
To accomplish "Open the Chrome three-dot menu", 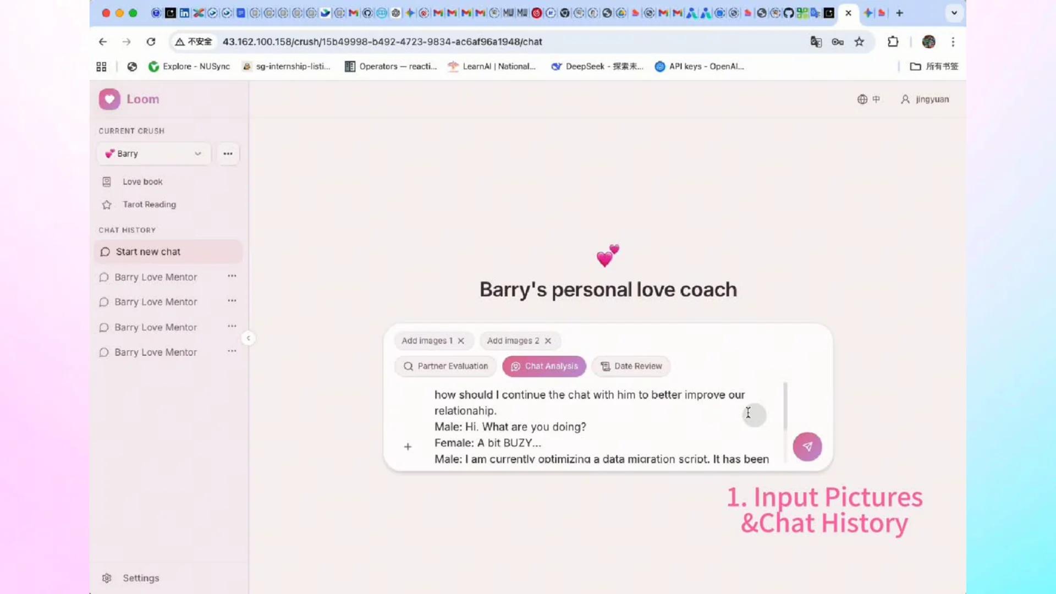I will [x=953, y=42].
